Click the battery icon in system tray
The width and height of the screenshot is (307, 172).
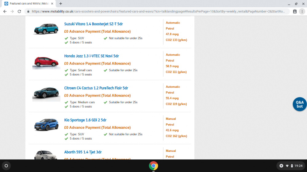(x=292, y=166)
